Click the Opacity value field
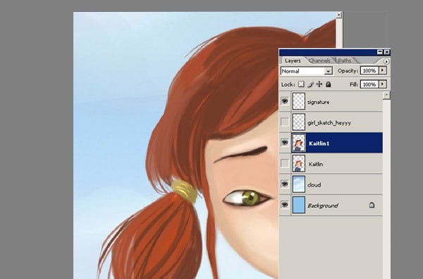Image resolution: width=423 pixels, height=279 pixels. pyautogui.click(x=369, y=71)
